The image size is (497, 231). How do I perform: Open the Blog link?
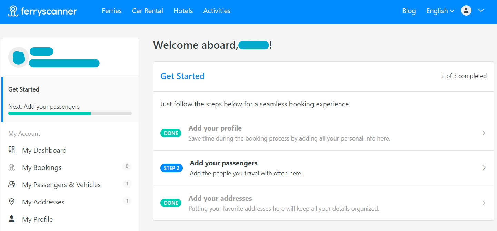coord(409,11)
